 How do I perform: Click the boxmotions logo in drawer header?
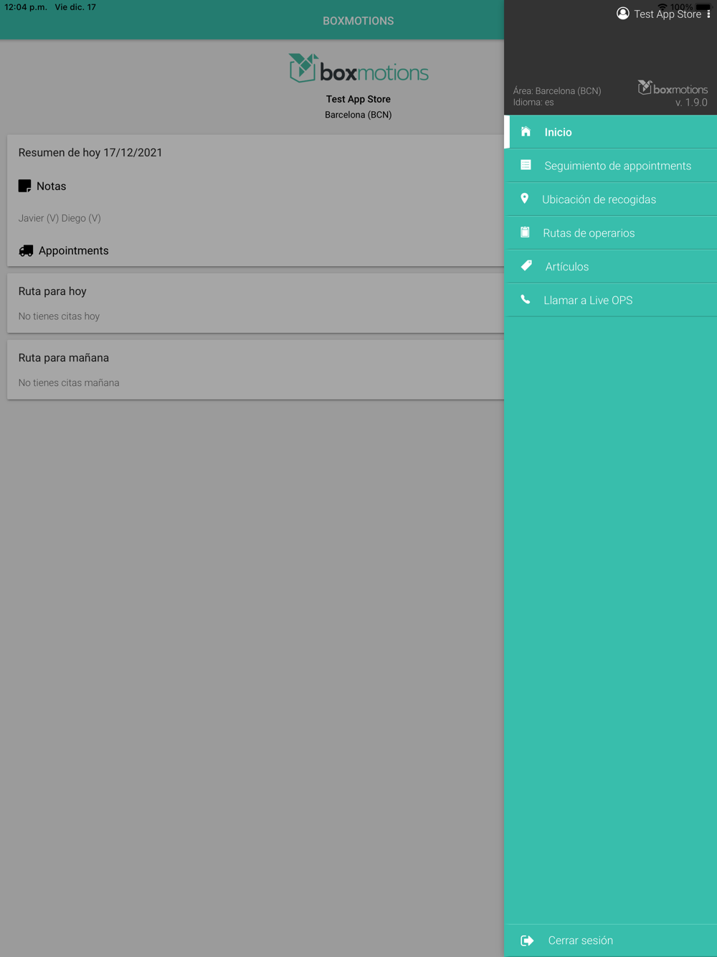click(x=673, y=88)
